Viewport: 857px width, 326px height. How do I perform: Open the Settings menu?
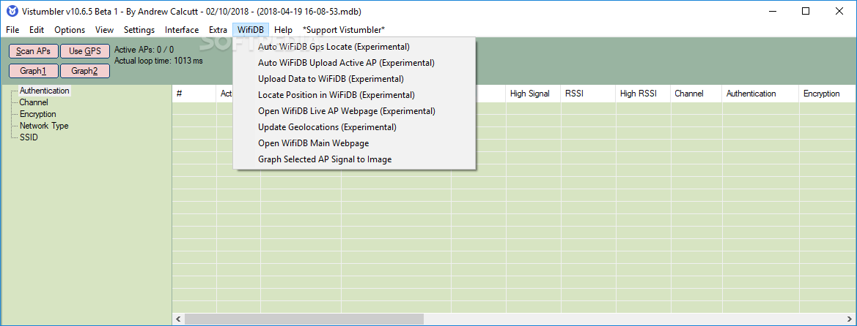pyautogui.click(x=139, y=30)
